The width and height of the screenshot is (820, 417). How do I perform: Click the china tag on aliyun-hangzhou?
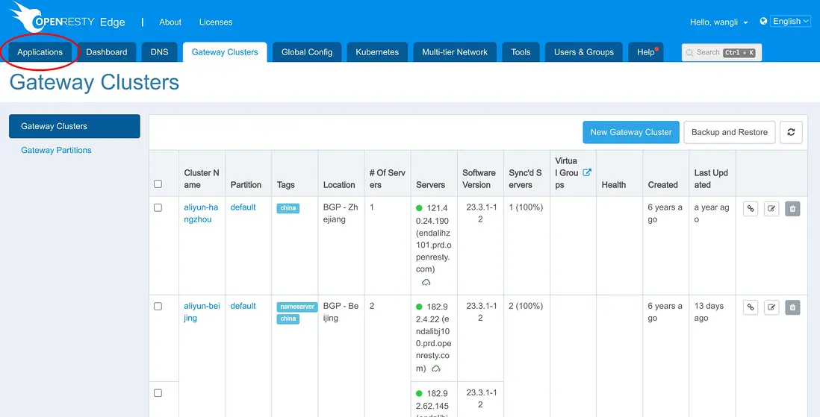(x=288, y=208)
